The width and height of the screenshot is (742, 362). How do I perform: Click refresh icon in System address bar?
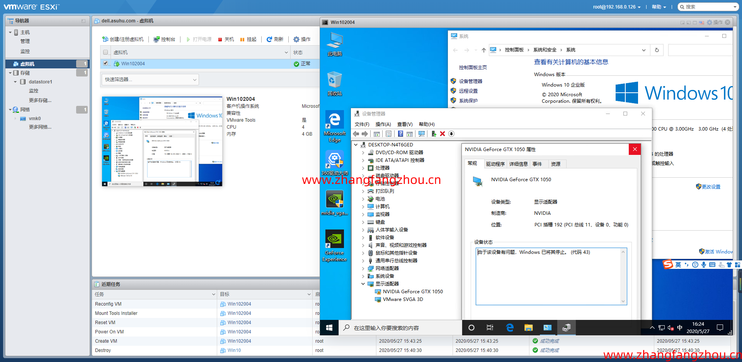657,50
